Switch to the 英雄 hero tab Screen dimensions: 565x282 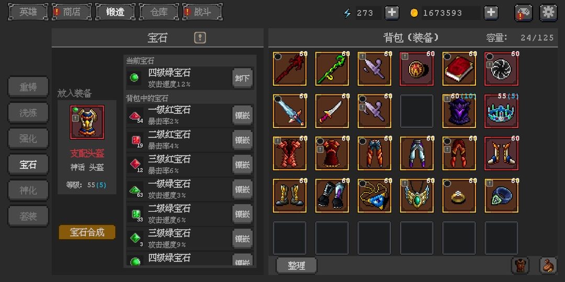click(28, 12)
